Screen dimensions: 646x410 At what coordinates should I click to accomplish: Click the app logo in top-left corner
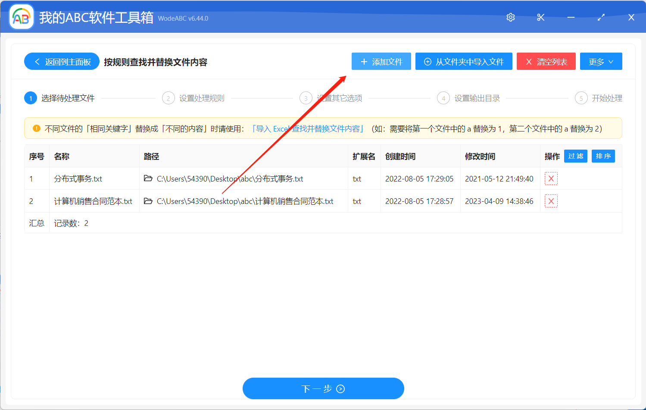(x=21, y=17)
